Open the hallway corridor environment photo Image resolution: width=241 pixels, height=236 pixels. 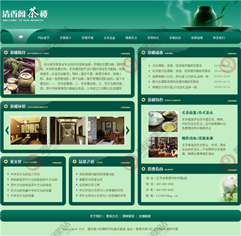67,131
